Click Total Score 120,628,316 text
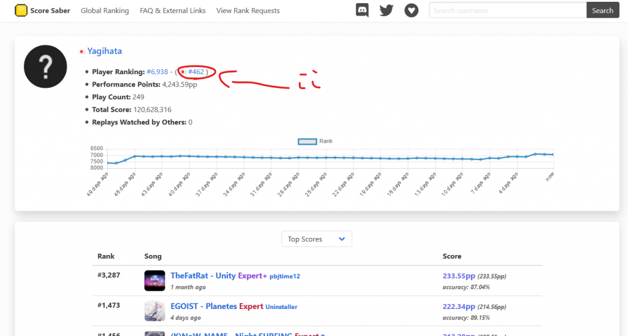This screenshot has width=628, height=336. coord(132,110)
